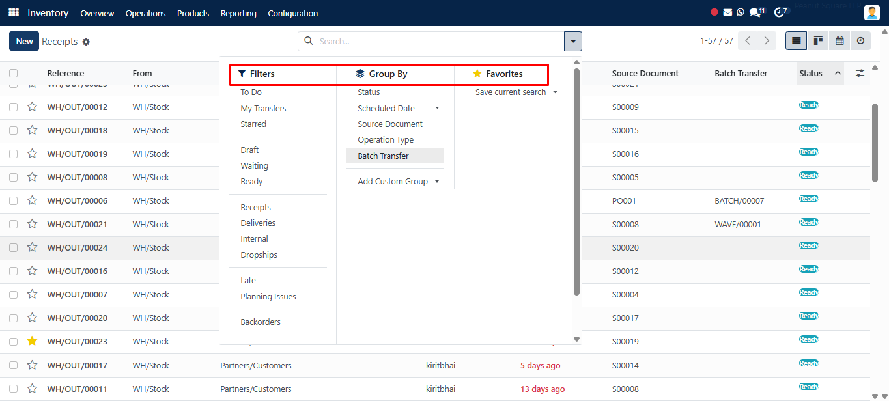Tick the select-all header checkbox

(14, 74)
